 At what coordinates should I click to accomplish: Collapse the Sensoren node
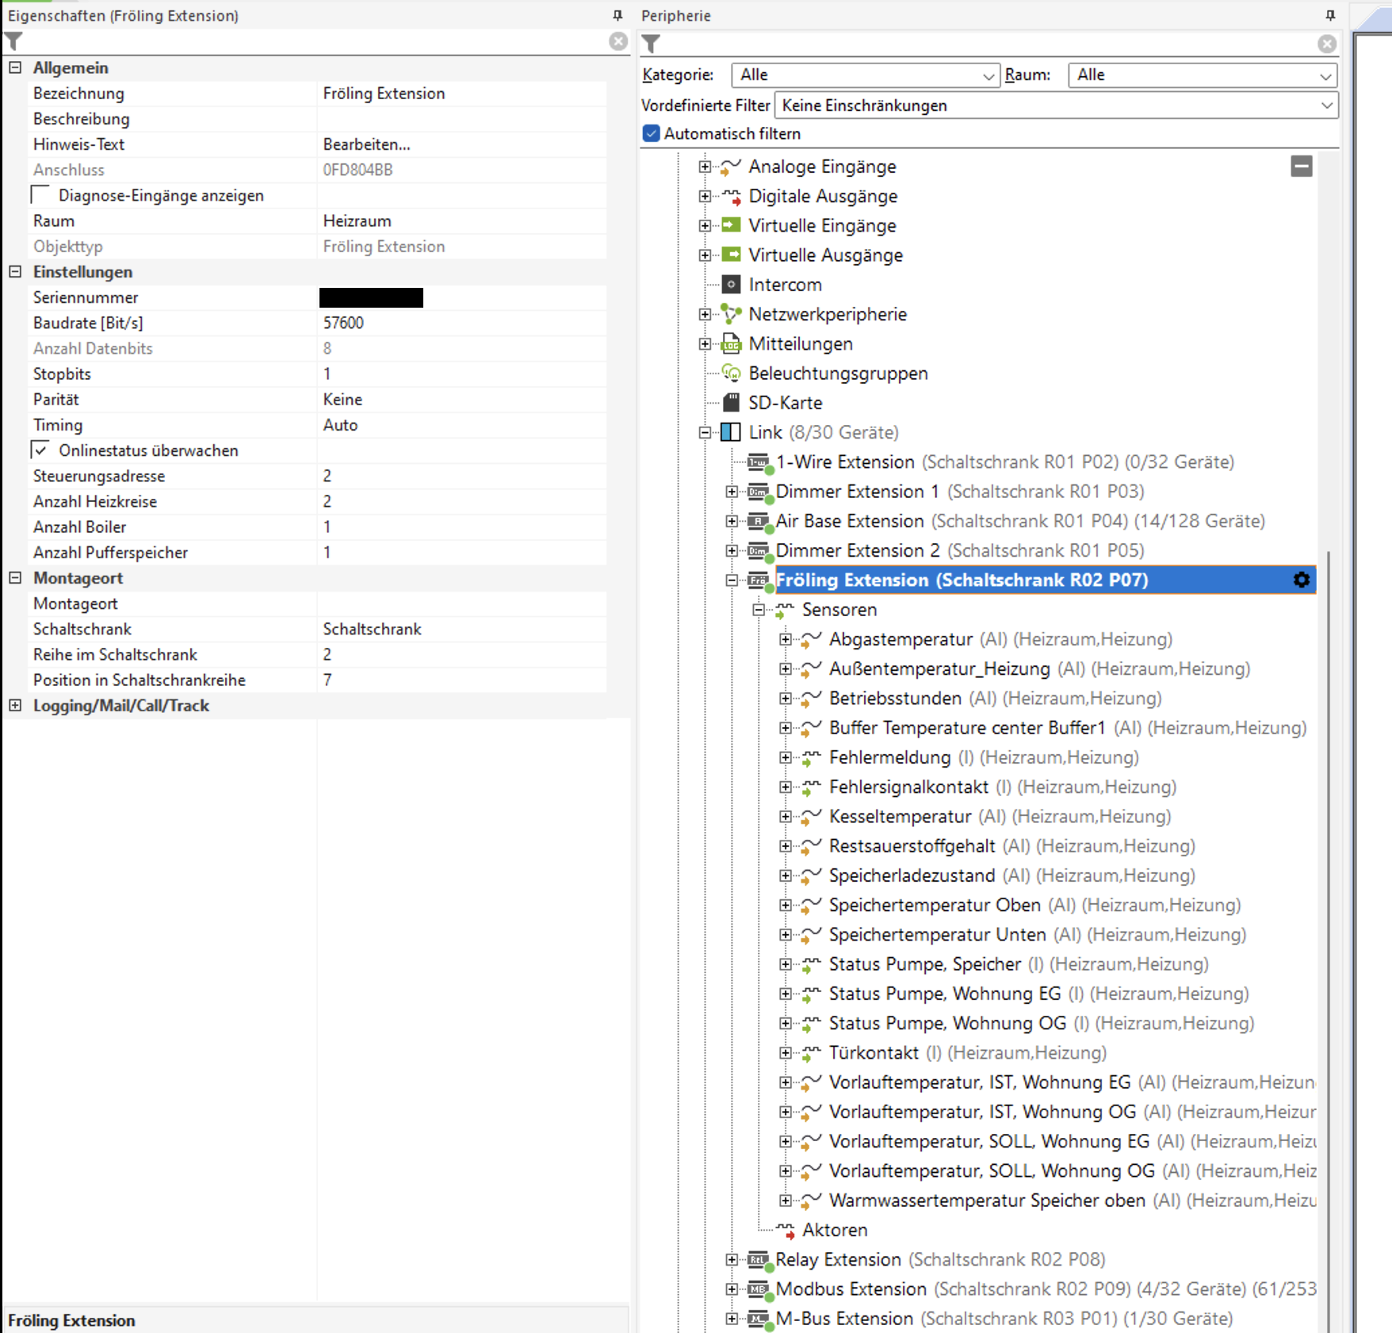759,610
